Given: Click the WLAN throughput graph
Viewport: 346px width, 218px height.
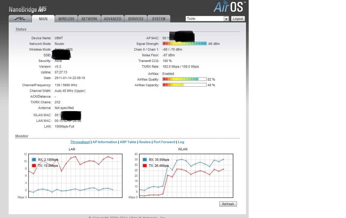Looking at the screenshot, I should click(186, 176).
